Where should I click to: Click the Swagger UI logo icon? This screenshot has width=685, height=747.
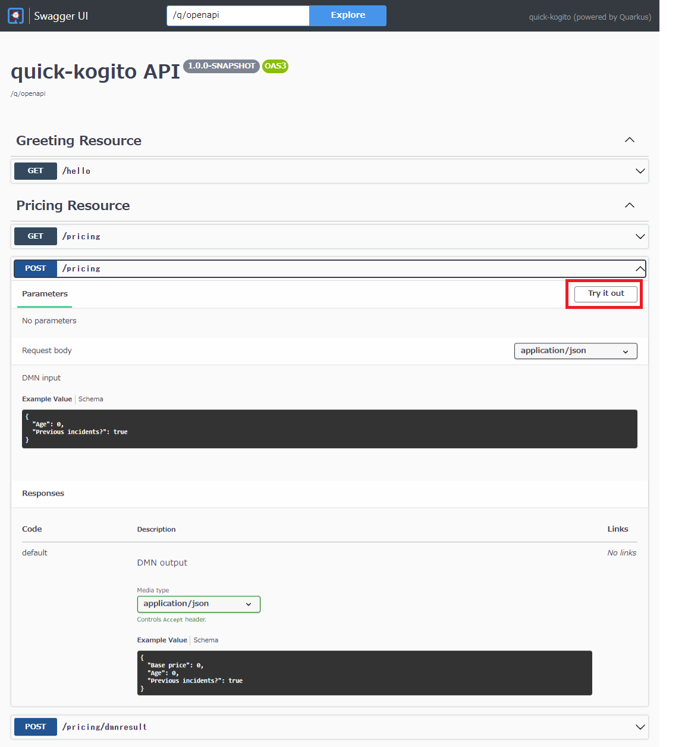[x=16, y=16]
